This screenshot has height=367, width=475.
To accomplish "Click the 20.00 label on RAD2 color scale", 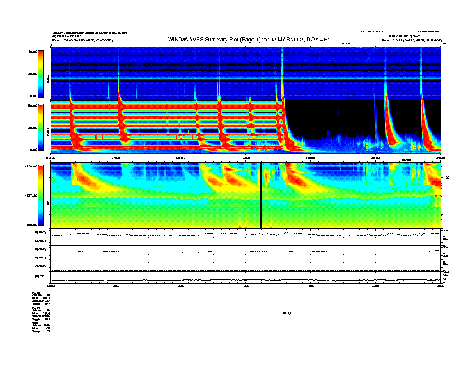I will pyautogui.click(x=32, y=74).
